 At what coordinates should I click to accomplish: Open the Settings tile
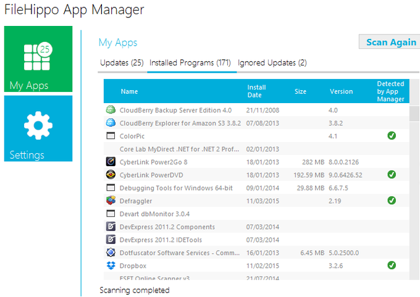[38, 128]
